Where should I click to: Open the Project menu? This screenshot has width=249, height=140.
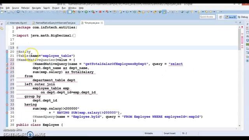pyautogui.click(x=56, y=8)
